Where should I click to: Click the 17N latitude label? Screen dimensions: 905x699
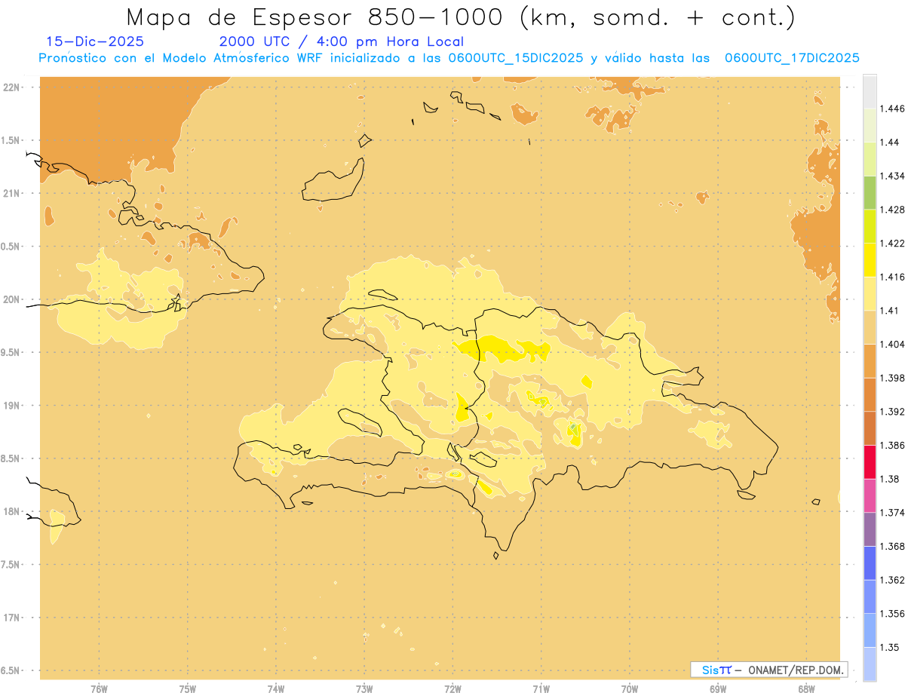[x=11, y=618]
